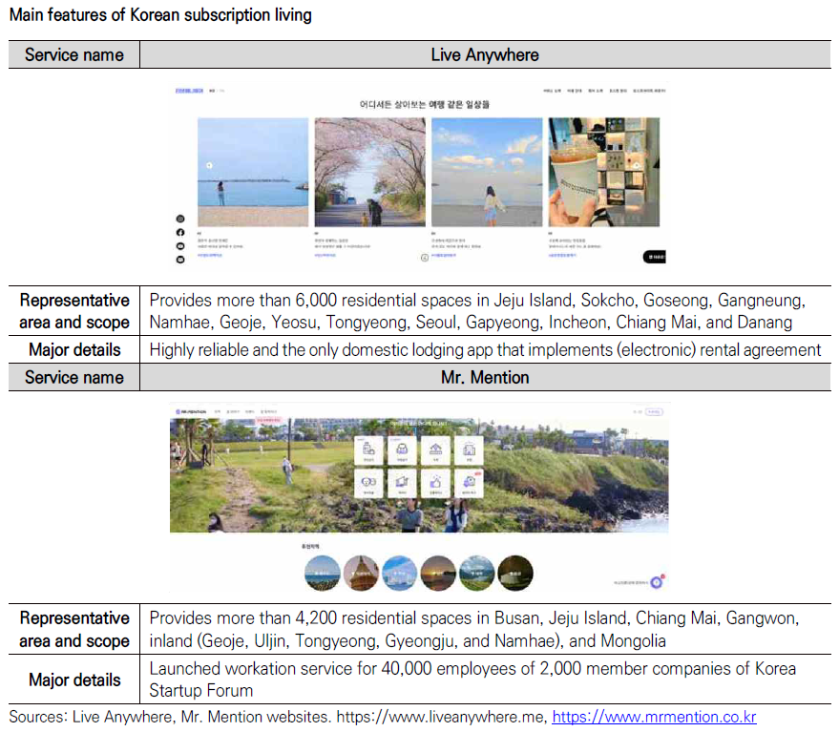Click the small circled arrow below the Live Anywhere photos

[x=425, y=258]
